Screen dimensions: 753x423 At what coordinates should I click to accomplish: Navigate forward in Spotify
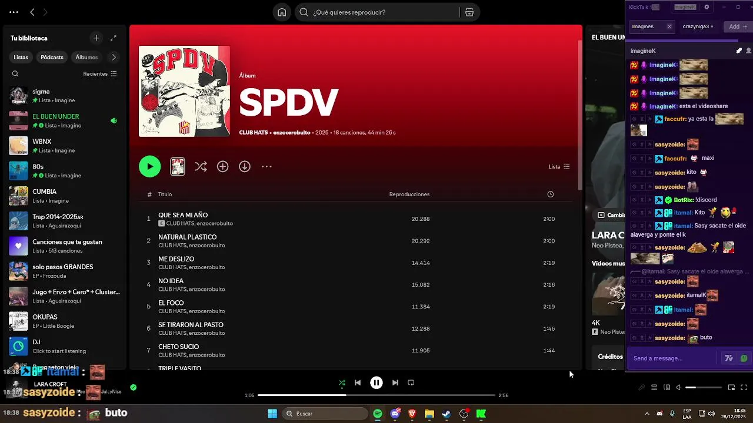45,12
